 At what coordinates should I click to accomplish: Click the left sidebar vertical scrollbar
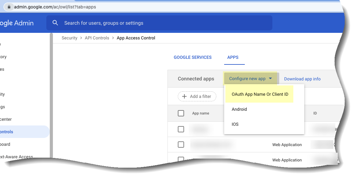(x=51, y=94)
